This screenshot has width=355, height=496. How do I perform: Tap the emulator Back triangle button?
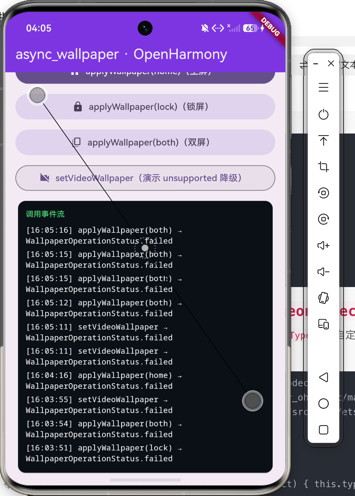click(324, 377)
